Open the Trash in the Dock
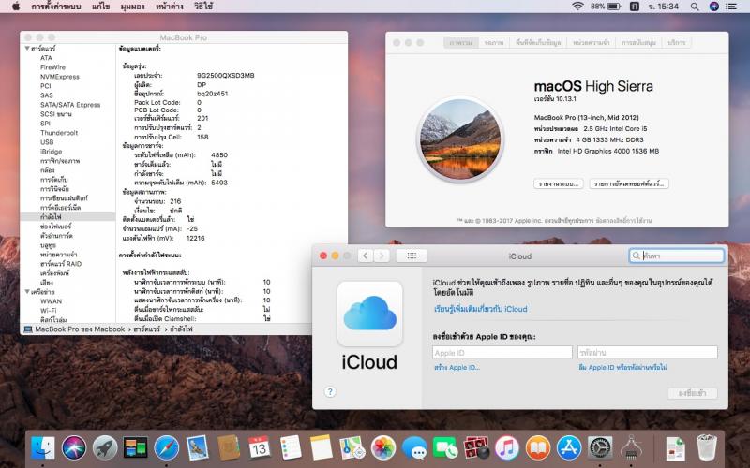Viewport: 750px width, 468px height. pyautogui.click(x=707, y=448)
